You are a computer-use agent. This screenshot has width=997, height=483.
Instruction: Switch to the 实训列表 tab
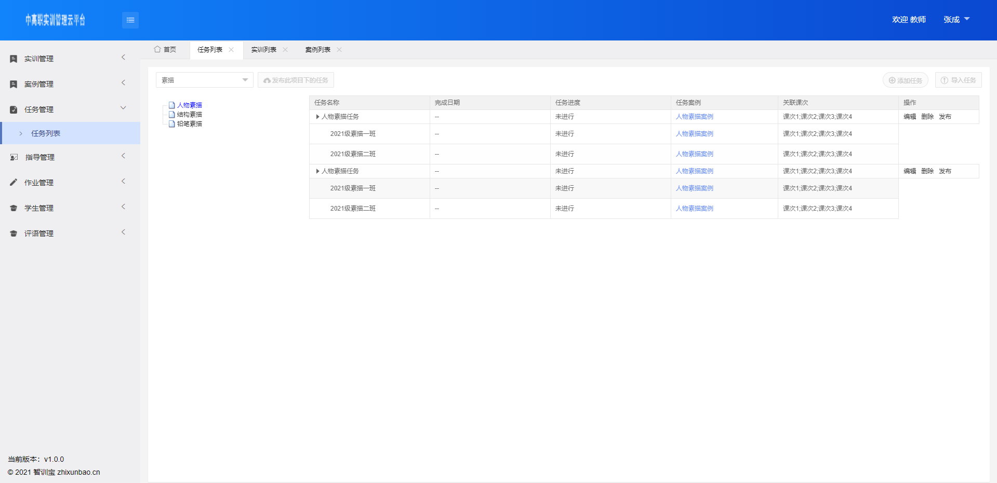pos(264,50)
